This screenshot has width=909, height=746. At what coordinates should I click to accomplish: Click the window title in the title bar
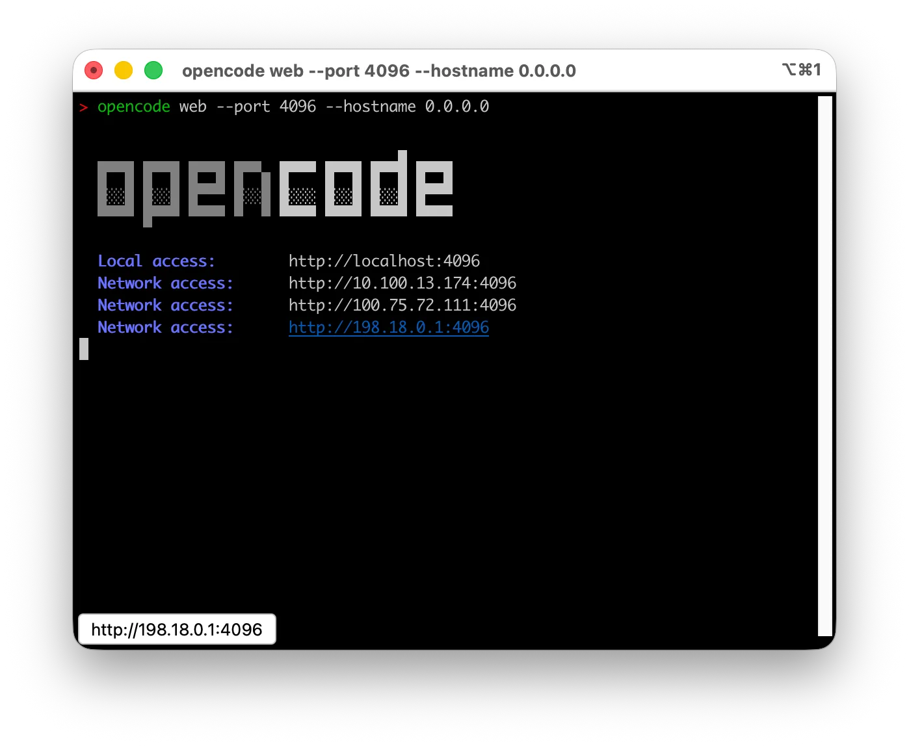[x=378, y=71]
